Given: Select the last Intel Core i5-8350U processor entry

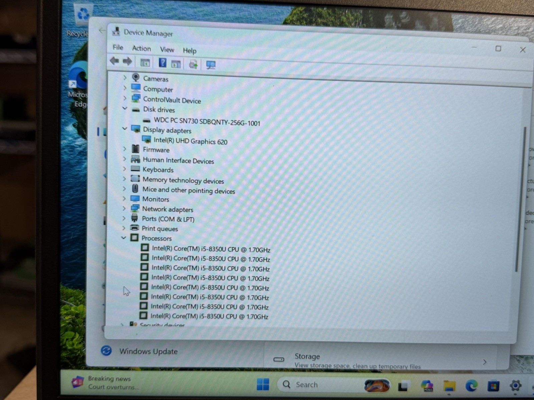Looking at the screenshot, I should pyautogui.click(x=209, y=316).
